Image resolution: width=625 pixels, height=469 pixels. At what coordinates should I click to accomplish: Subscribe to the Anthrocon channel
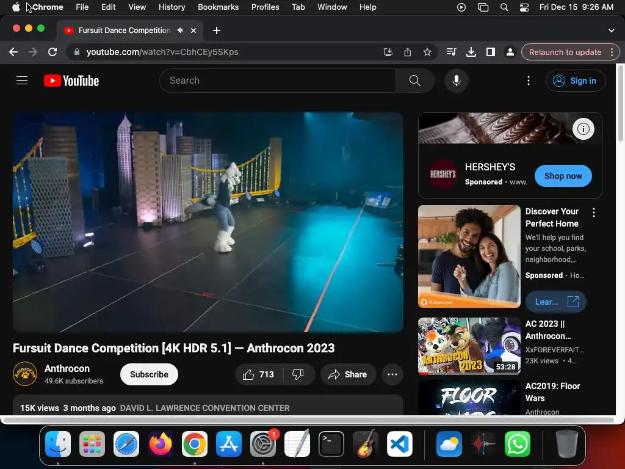[149, 374]
